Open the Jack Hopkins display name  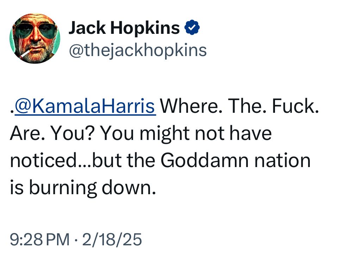124,28
